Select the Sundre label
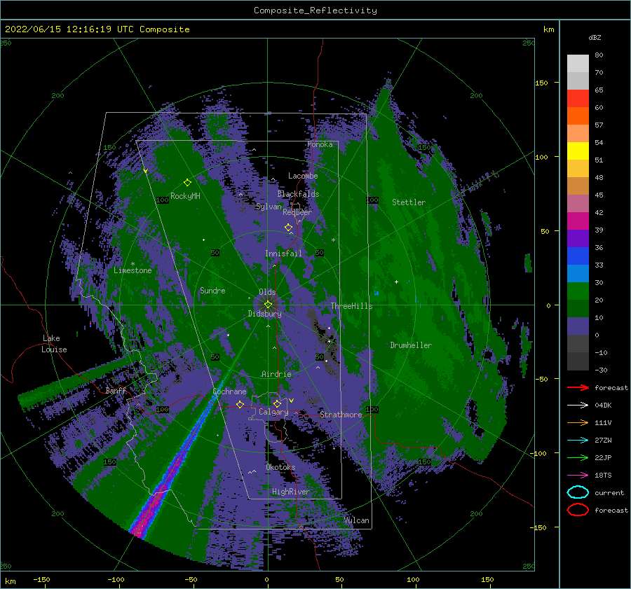 [212, 290]
